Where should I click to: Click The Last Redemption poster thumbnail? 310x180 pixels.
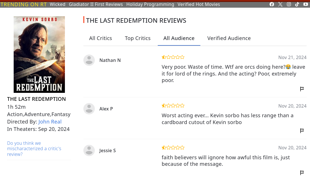pyautogui.click(x=39, y=55)
